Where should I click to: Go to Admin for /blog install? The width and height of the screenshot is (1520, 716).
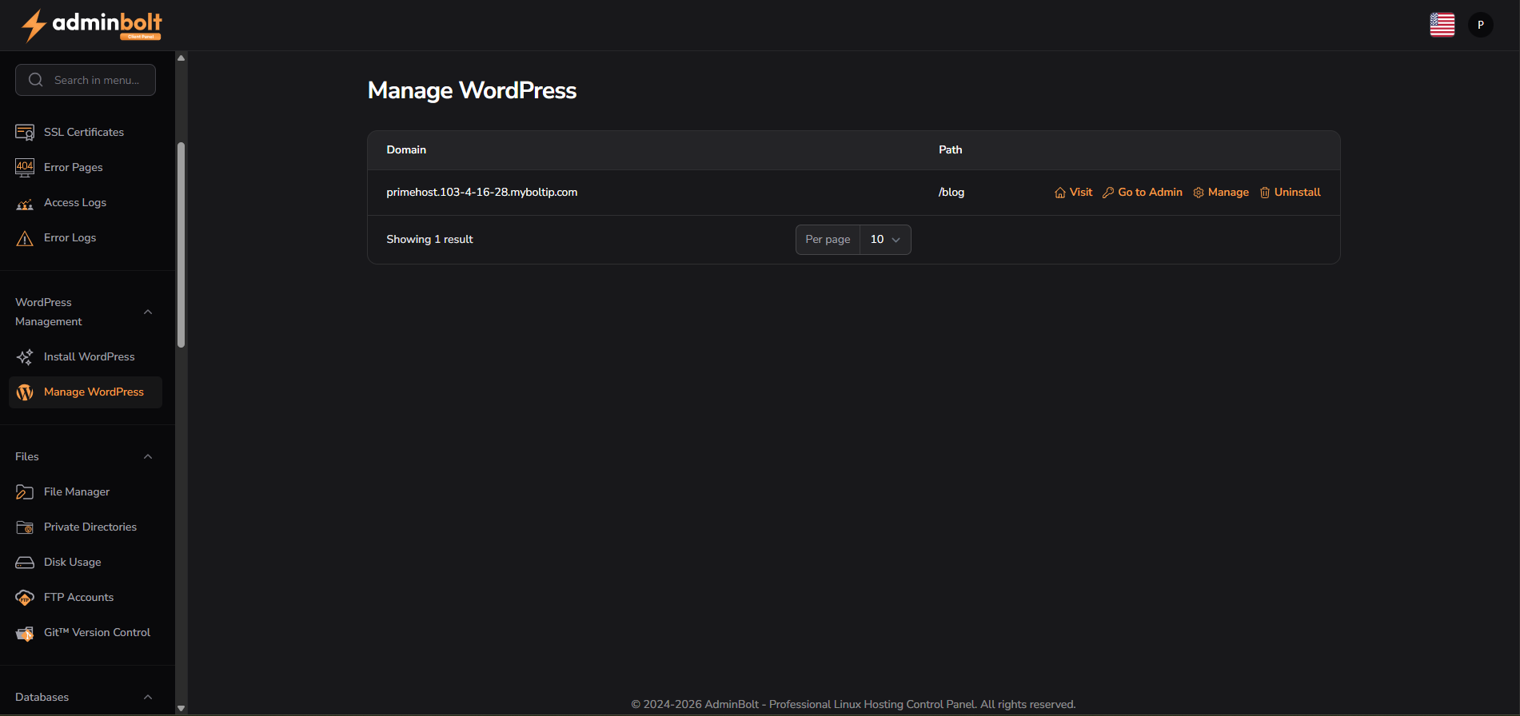pos(1142,193)
